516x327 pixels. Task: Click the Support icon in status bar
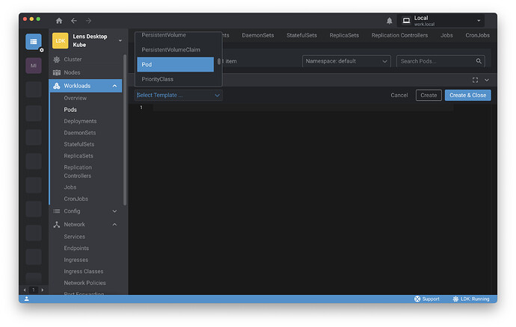417,299
